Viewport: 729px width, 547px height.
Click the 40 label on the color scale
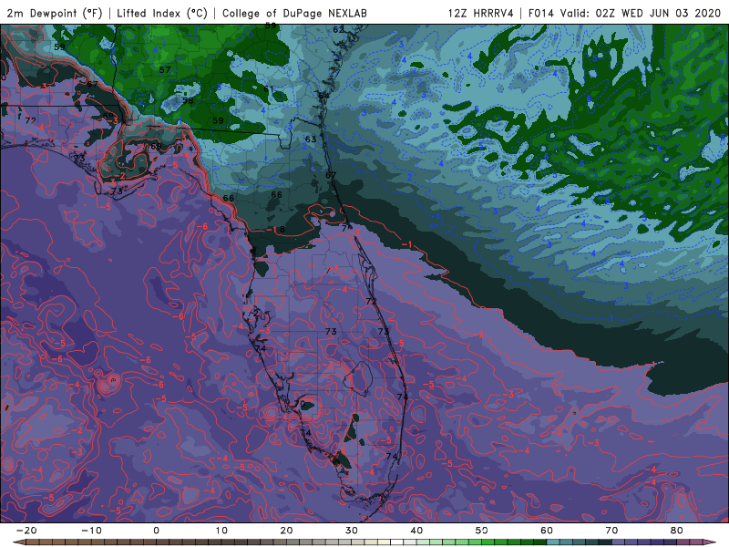[x=416, y=531]
